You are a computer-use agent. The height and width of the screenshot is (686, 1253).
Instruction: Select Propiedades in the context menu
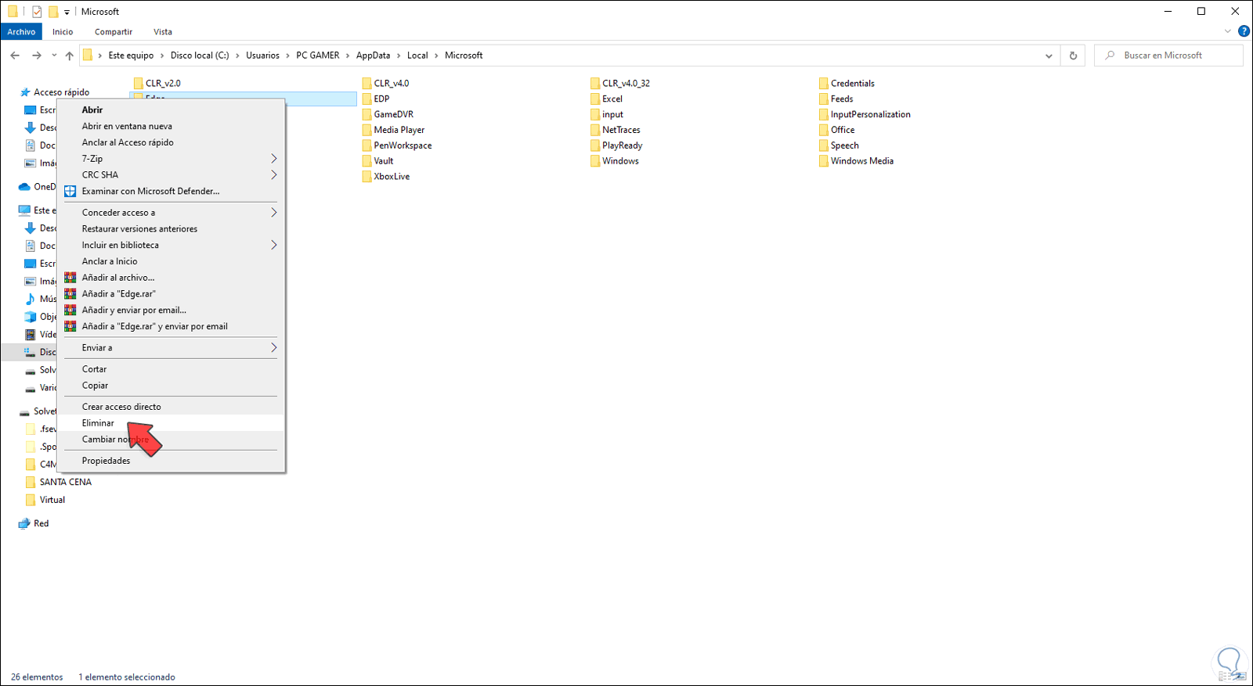[x=171, y=461]
